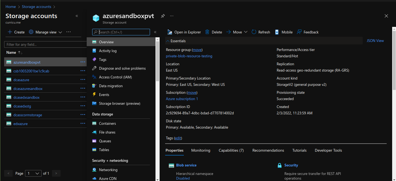
Task: Click the plus Create icon
Action: tap(10, 32)
